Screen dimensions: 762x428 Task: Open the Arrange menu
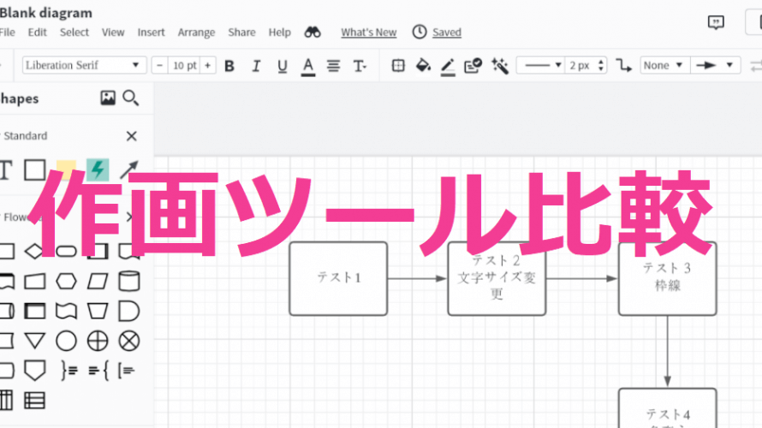(196, 33)
